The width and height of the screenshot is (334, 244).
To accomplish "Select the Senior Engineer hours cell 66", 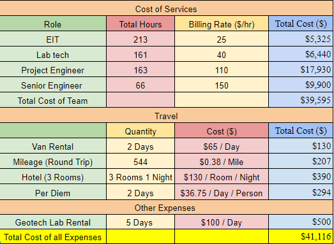I will pyautogui.click(x=140, y=85).
